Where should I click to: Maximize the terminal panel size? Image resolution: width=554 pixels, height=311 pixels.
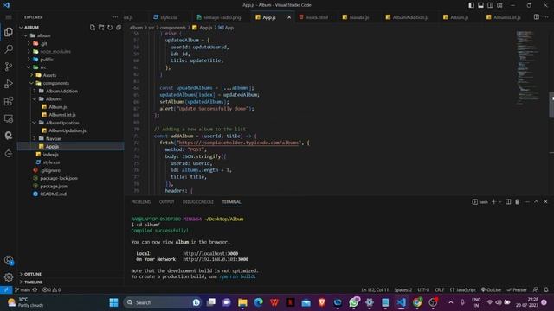click(537, 201)
